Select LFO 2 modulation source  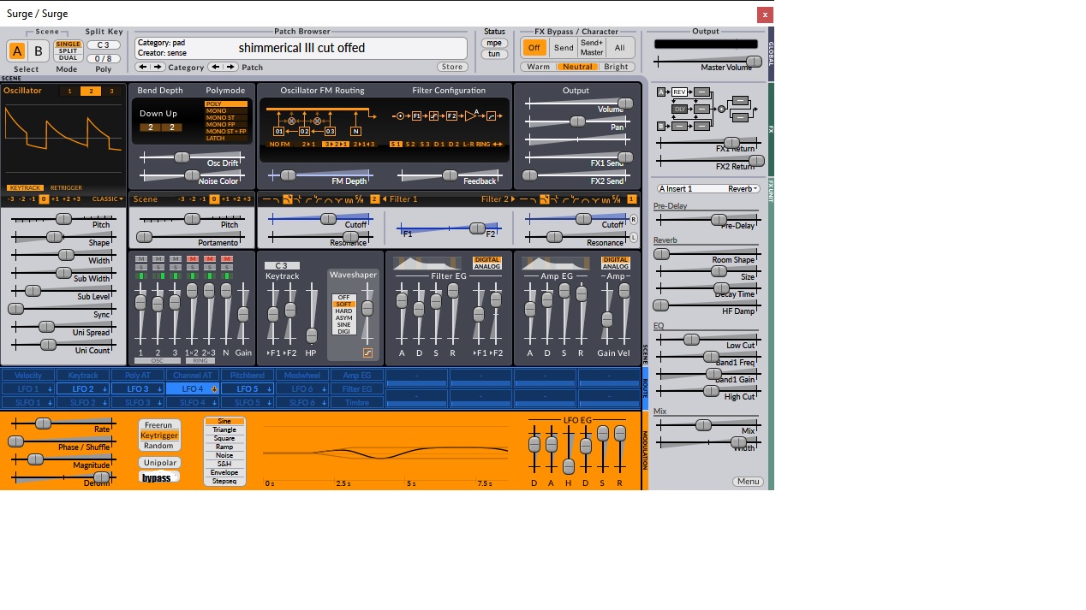coord(83,389)
